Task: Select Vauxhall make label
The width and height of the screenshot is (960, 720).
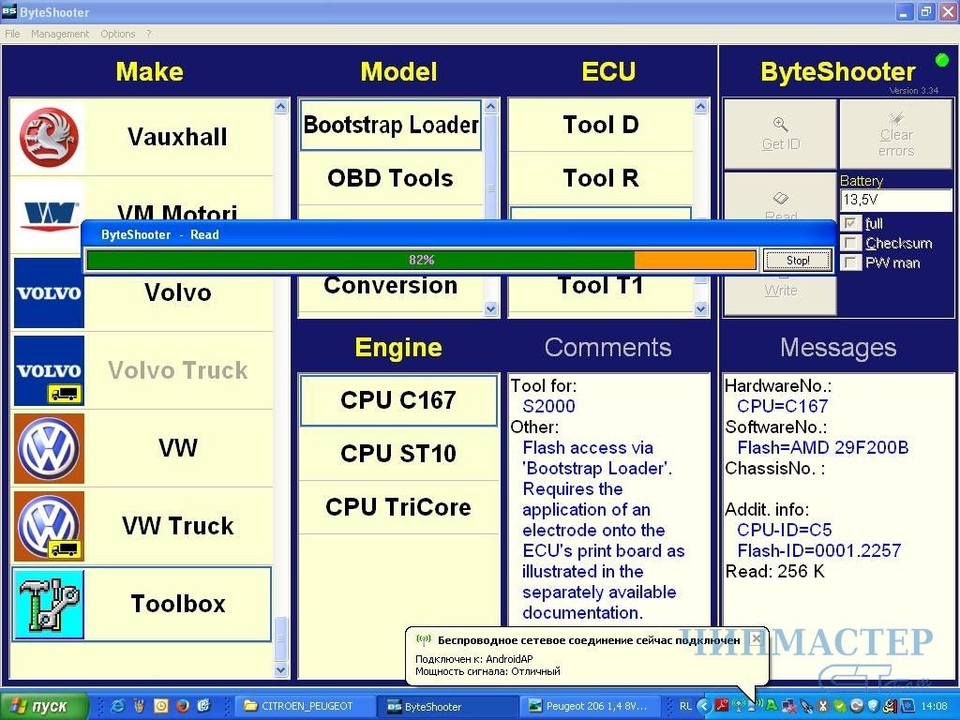Action: (x=177, y=137)
